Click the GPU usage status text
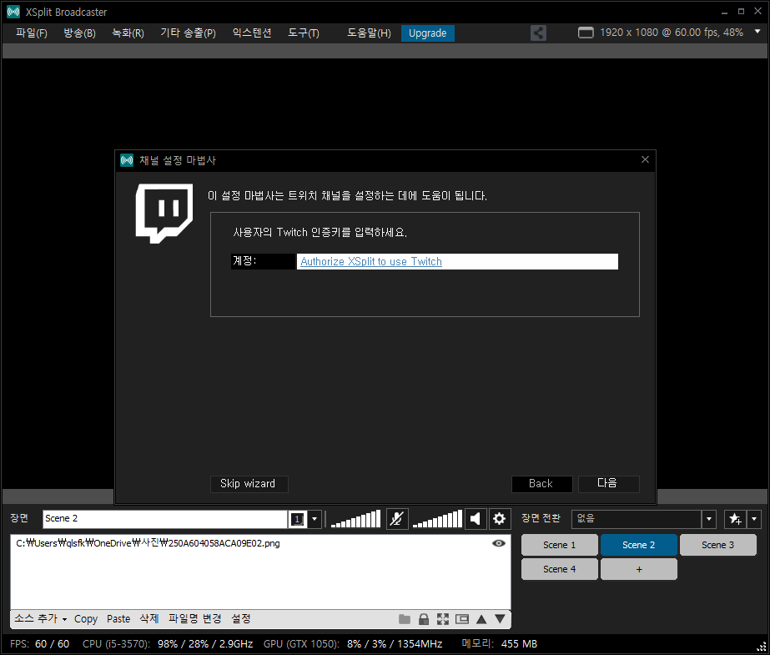 [353, 643]
